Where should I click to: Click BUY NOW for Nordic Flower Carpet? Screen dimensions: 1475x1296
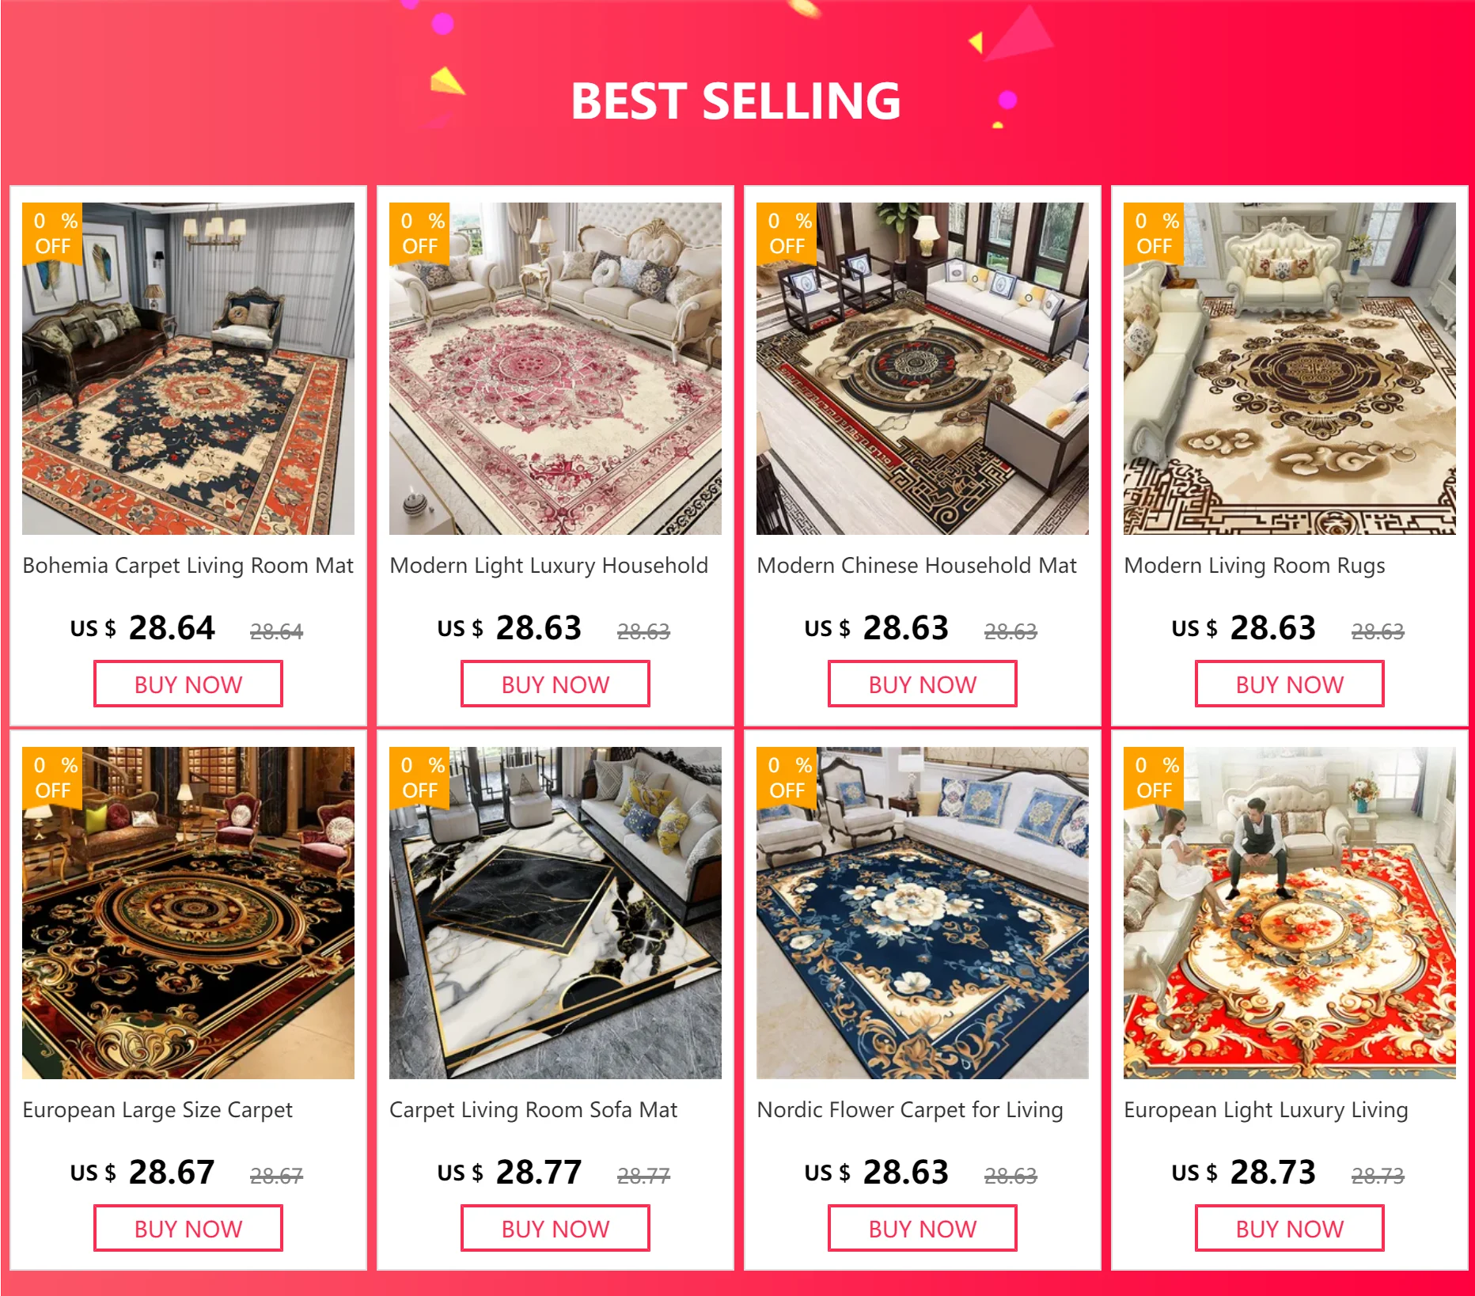(x=923, y=1229)
